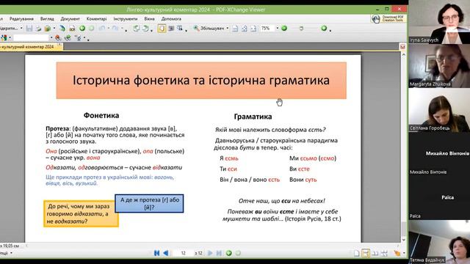Open the Допомога menu
The width and height of the screenshot is (470, 264).
pos(171,19)
